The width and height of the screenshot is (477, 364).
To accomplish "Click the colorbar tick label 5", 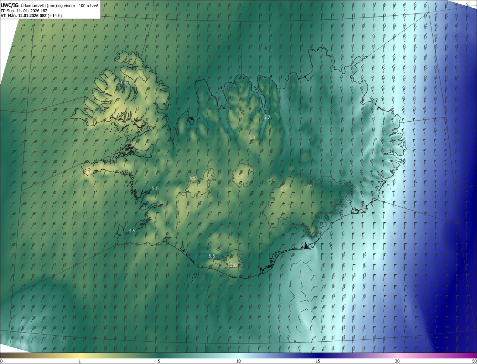I will point(159,361).
